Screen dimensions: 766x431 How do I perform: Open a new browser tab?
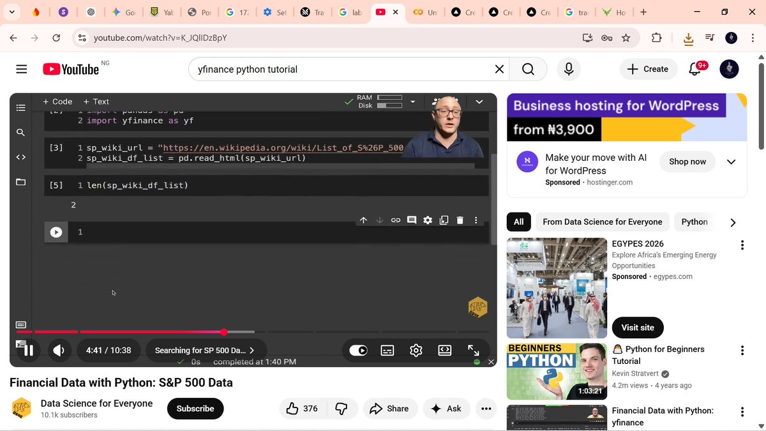(643, 12)
